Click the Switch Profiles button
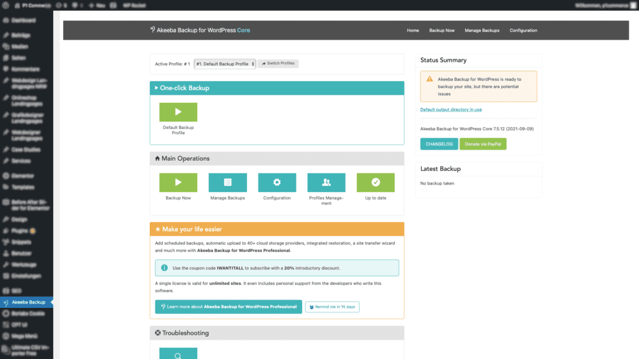This screenshot has height=359, width=639. point(278,64)
